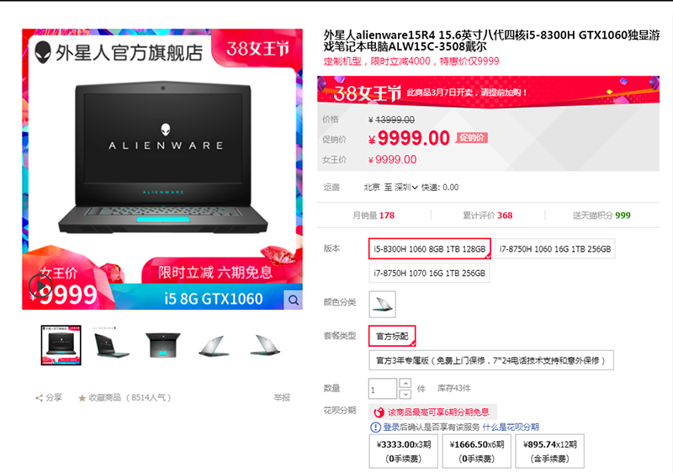Choose the ¥1666.50x6期 installment plan
The height and width of the screenshot is (473, 673).
pyautogui.click(x=476, y=451)
